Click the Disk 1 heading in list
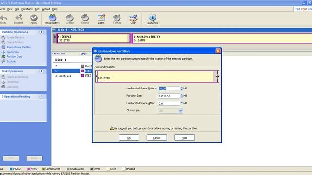 60,60
